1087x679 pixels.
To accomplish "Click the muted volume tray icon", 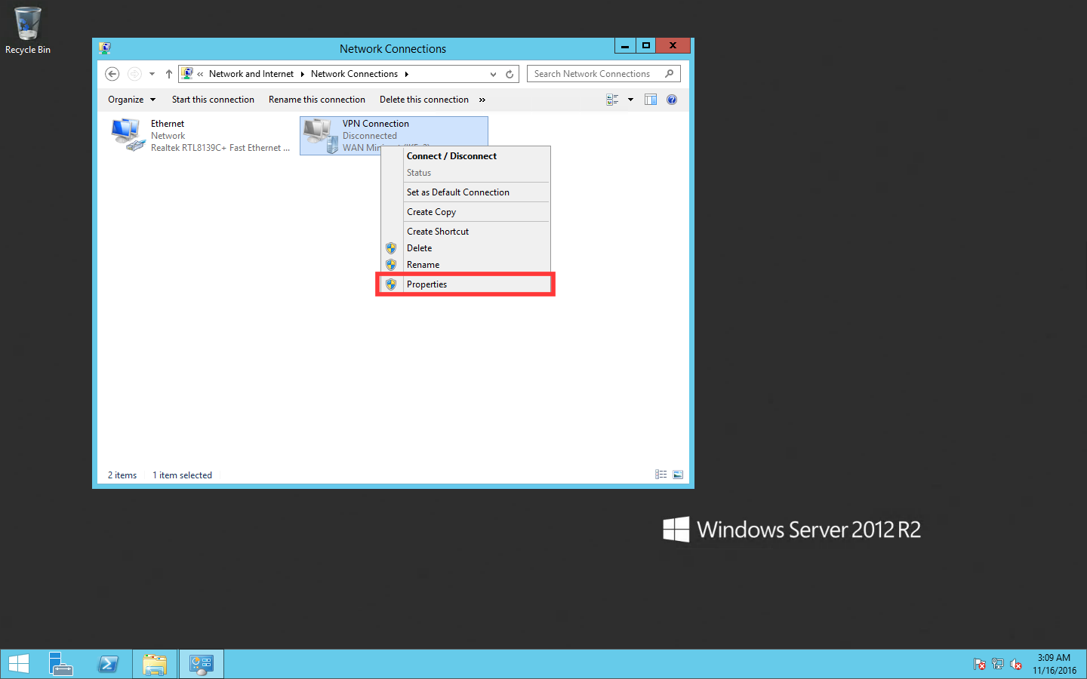I will 1016,665.
